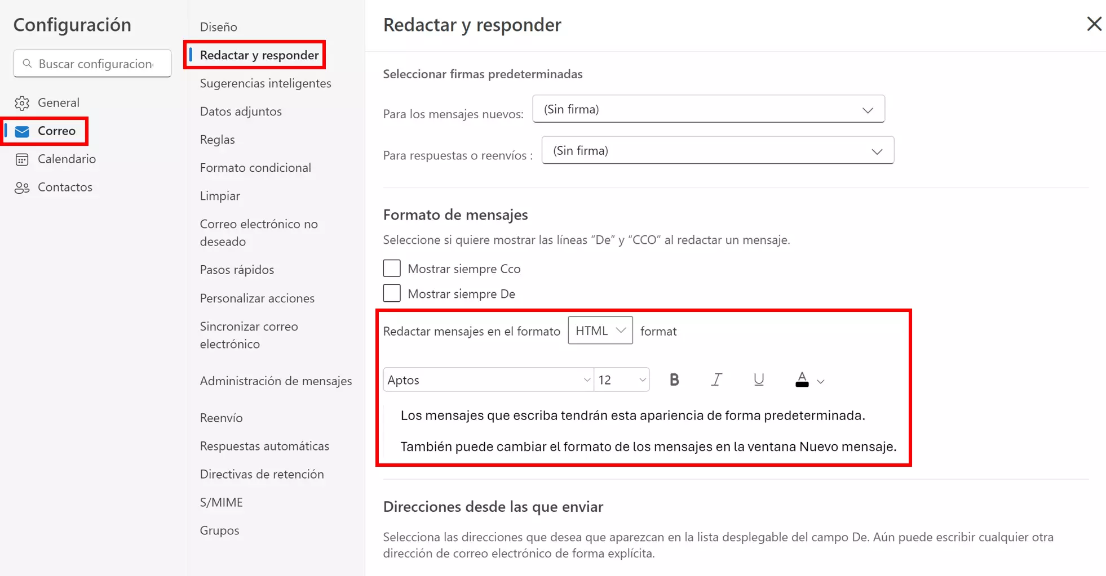1106x576 pixels.
Task: Click the Underline formatting icon
Action: pyautogui.click(x=759, y=380)
